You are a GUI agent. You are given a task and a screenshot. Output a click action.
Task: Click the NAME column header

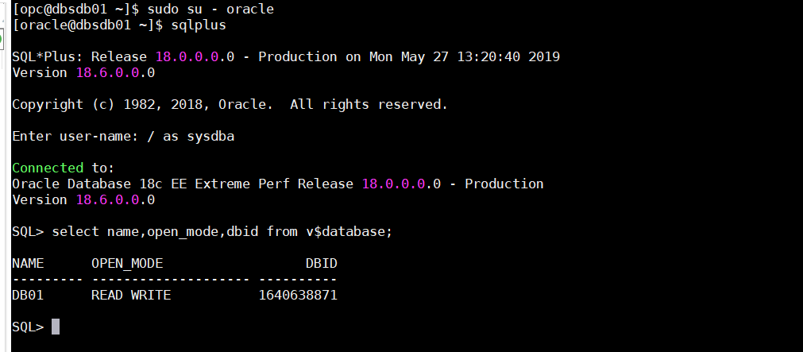[28, 263]
